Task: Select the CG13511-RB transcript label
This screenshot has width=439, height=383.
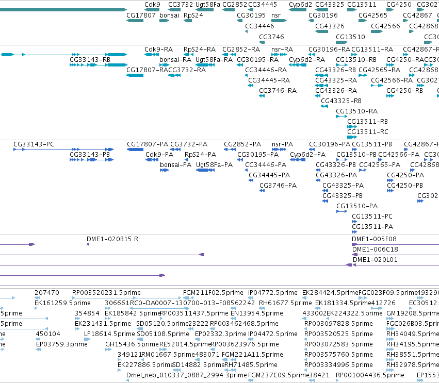Action: 367,122
